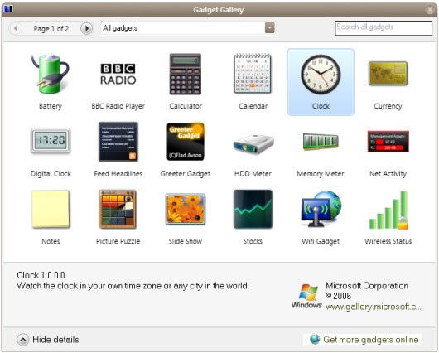
Task: Click the Net Activity label text
Action: pyautogui.click(x=388, y=174)
